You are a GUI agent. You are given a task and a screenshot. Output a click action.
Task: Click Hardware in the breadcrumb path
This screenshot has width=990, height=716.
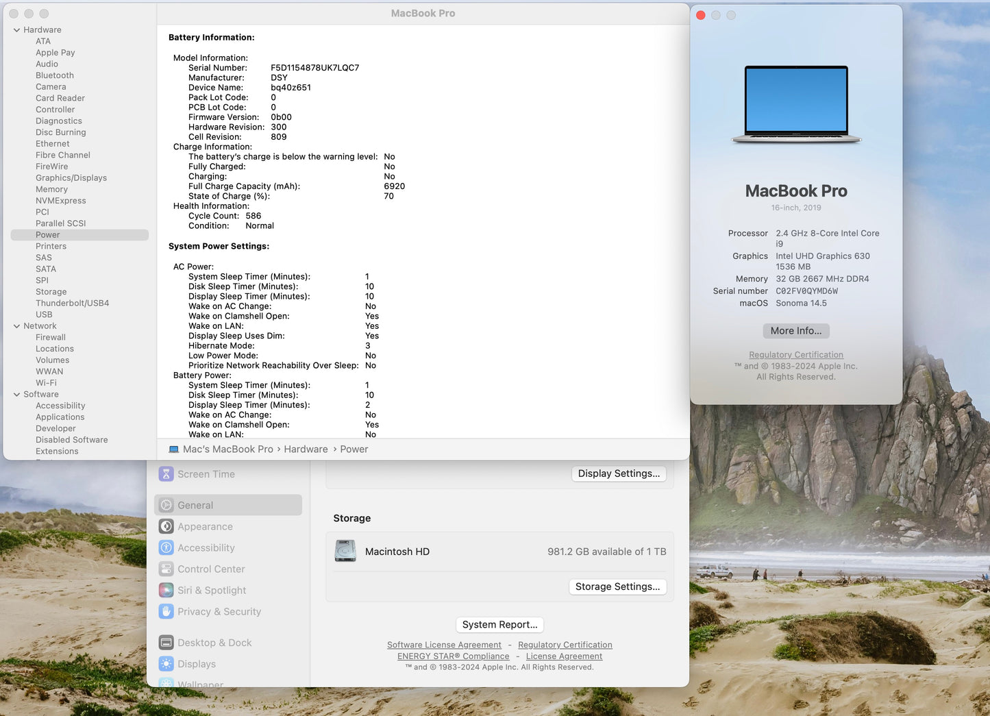[306, 449]
